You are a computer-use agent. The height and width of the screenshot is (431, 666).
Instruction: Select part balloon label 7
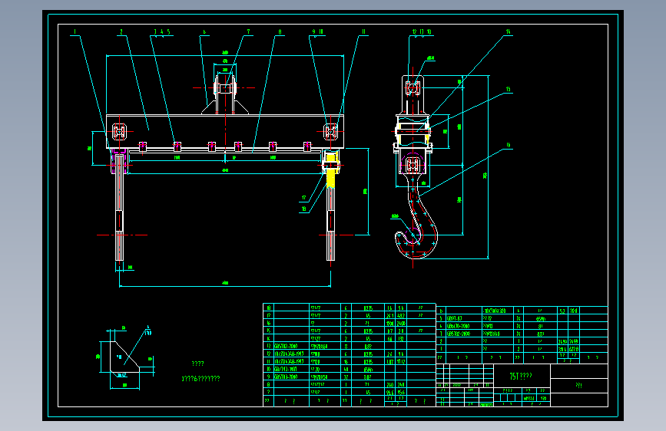[248, 31]
